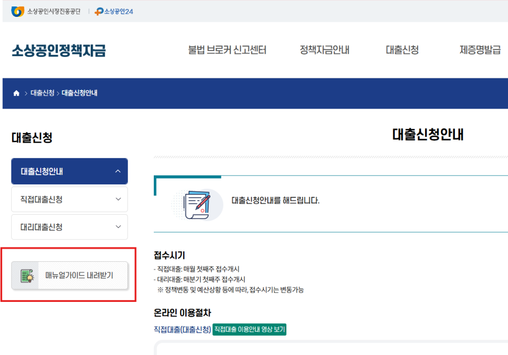The height and width of the screenshot is (355, 508).
Task: Open 제증명발급 menu
Action: (480, 50)
